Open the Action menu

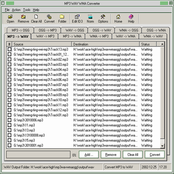(16, 10)
